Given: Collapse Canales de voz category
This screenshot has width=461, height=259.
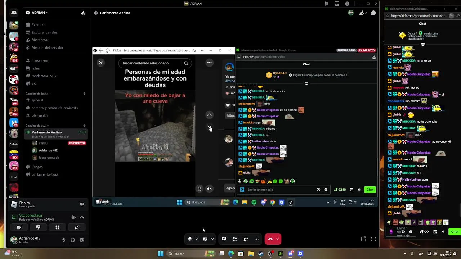Looking at the screenshot, I should click(37, 126).
